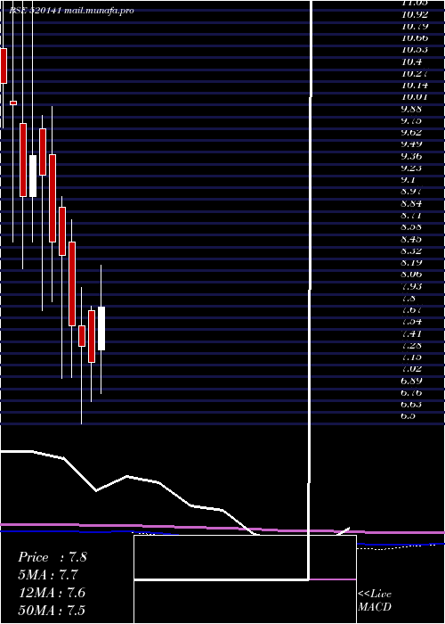Click the 9.88 price axis label

click(411, 109)
